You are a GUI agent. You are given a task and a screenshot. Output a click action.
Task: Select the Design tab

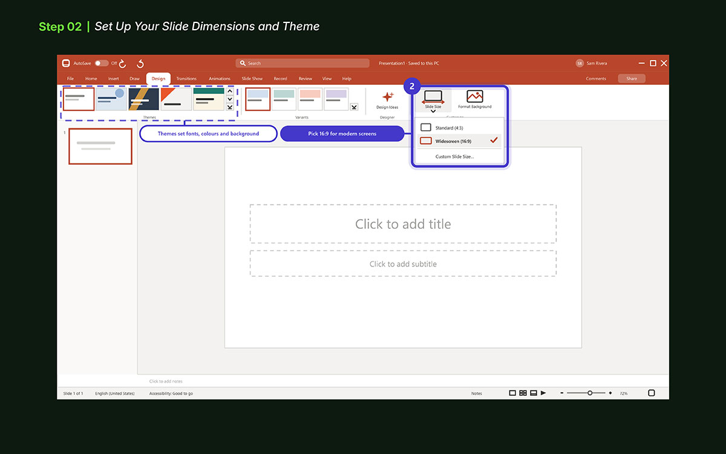[159, 79]
